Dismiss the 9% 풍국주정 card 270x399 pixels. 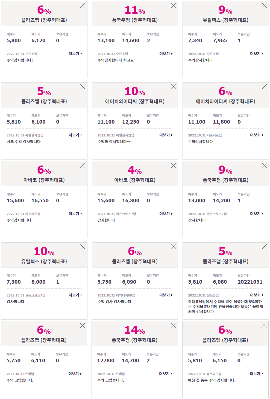tap(264, 166)
